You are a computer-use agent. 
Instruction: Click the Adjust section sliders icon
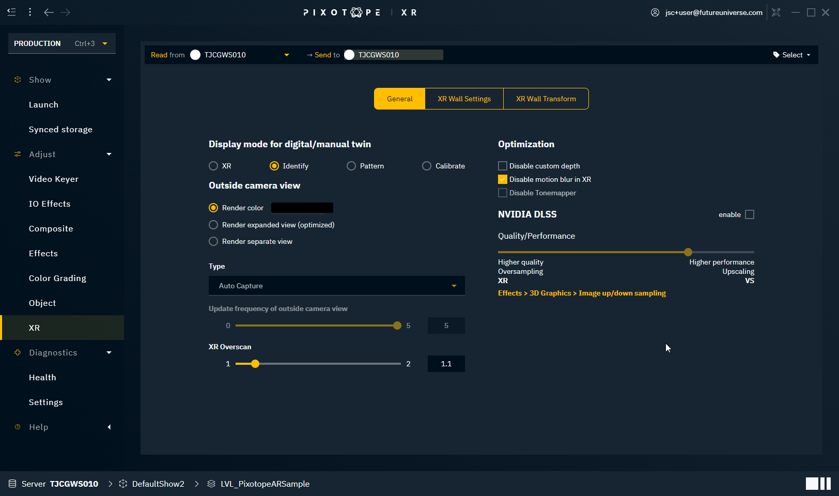18,154
